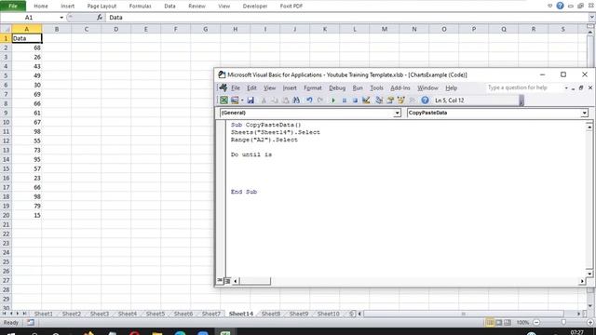The height and width of the screenshot is (335, 596).
Task: Open the Formulas ribbon tab
Action: (x=141, y=7)
